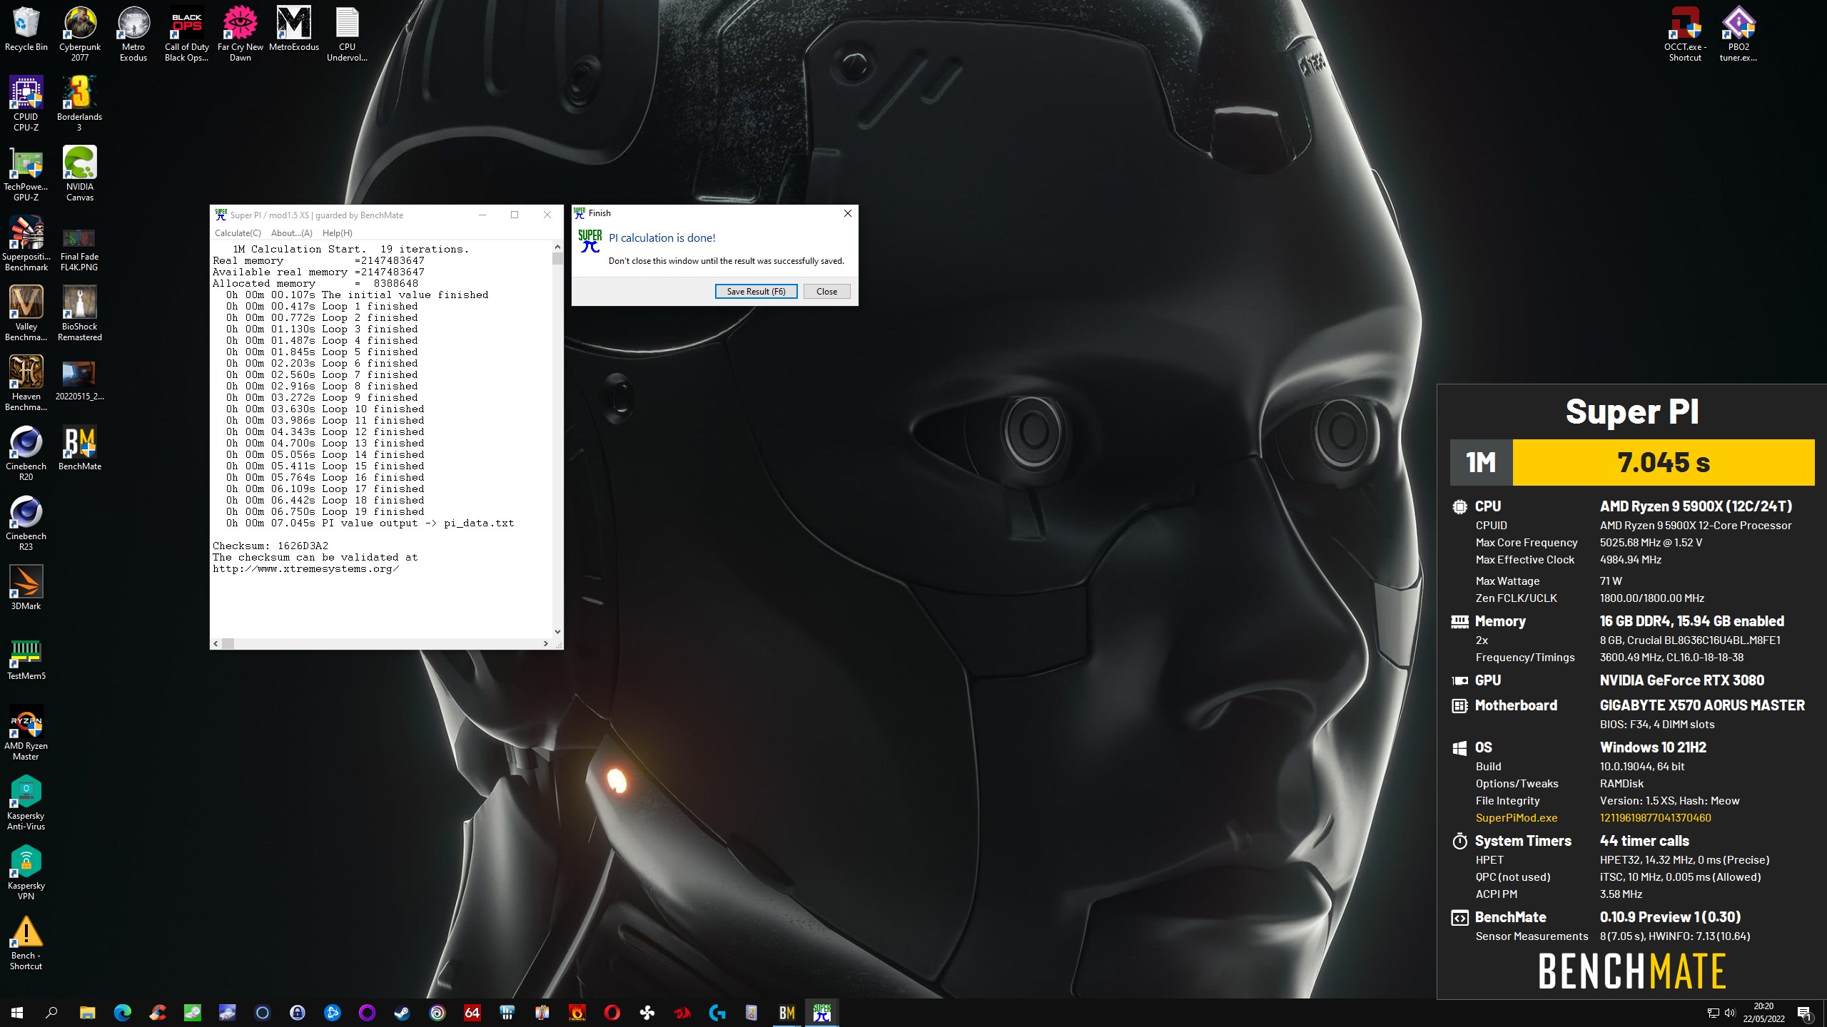The height and width of the screenshot is (1027, 1827).
Task: Select the Cinebench R23 desktop icon
Action: pyautogui.click(x=26, y=523)
